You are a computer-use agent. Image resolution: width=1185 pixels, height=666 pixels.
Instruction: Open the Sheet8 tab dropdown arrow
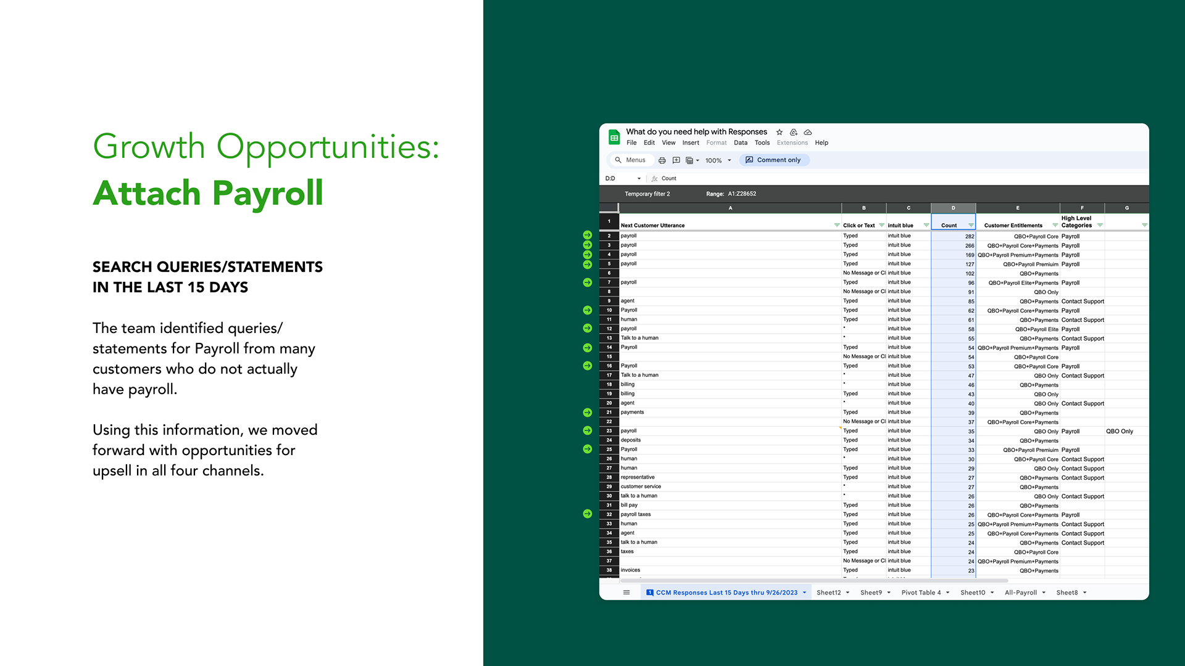pyautogui.click(x=1085, y=593)
